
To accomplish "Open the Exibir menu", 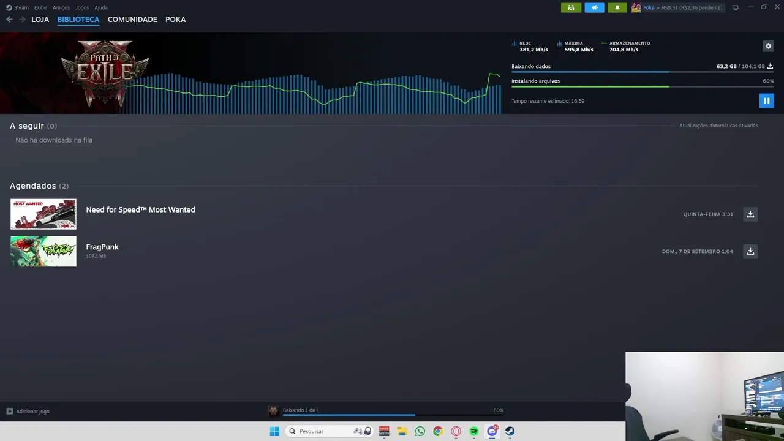I will click(40, 7).
